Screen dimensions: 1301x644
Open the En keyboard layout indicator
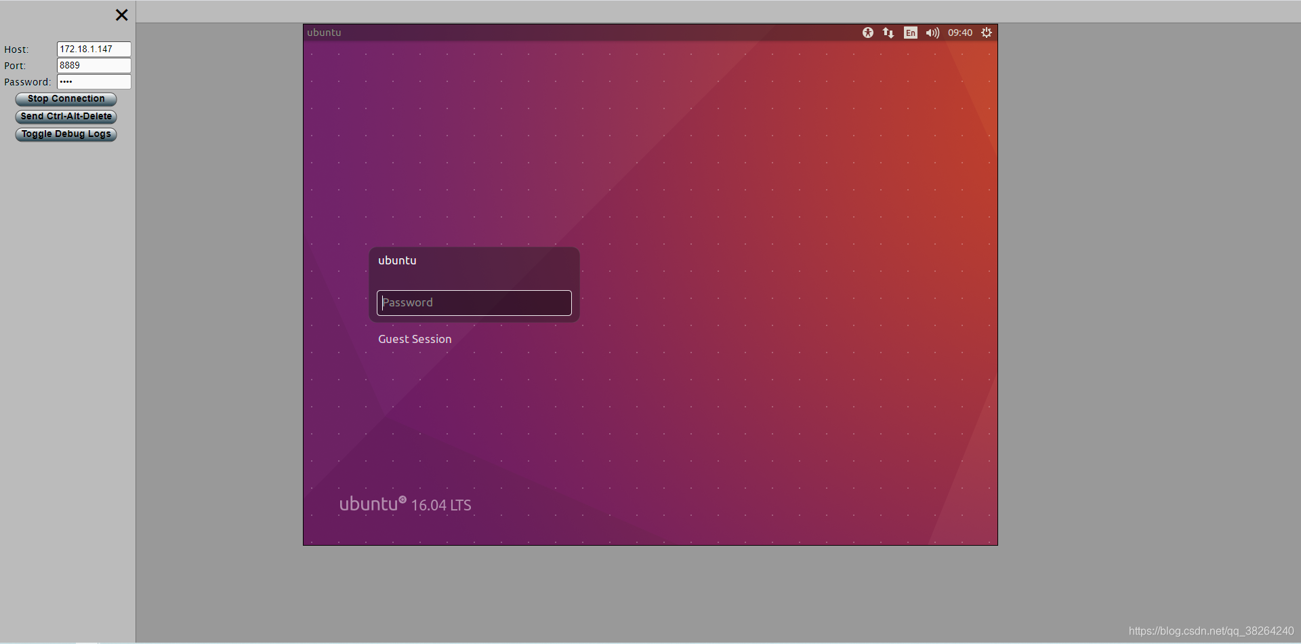911,33
